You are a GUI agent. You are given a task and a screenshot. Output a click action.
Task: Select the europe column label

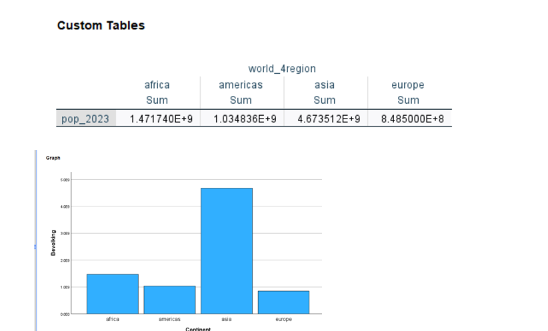coord(408,85)
